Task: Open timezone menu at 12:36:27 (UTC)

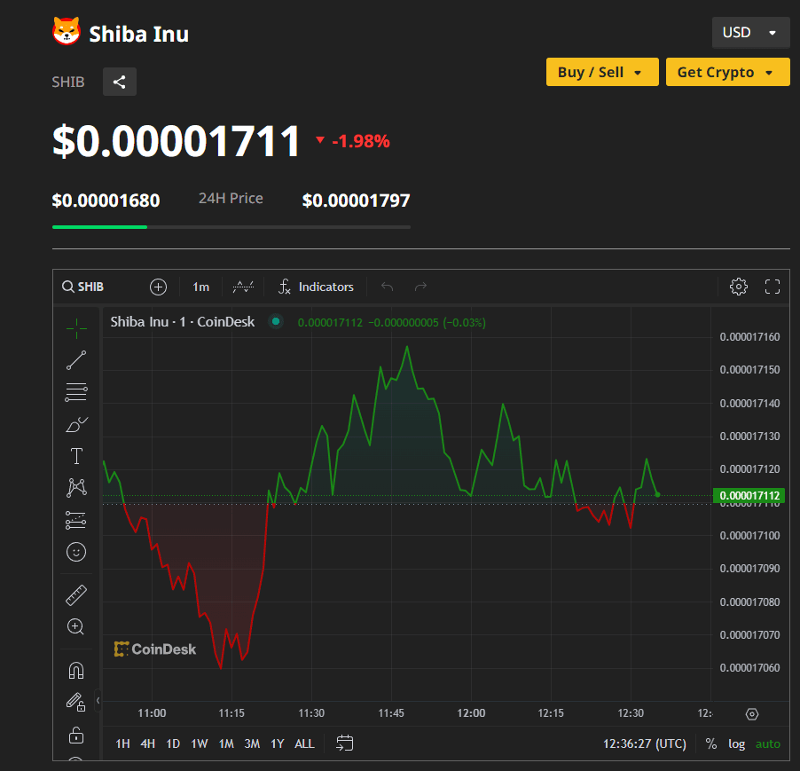Action: point(645,744)
